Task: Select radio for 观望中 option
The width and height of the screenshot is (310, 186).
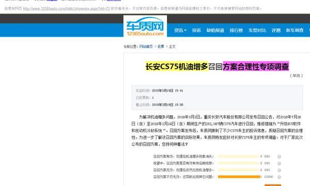Action: (279, 163)
